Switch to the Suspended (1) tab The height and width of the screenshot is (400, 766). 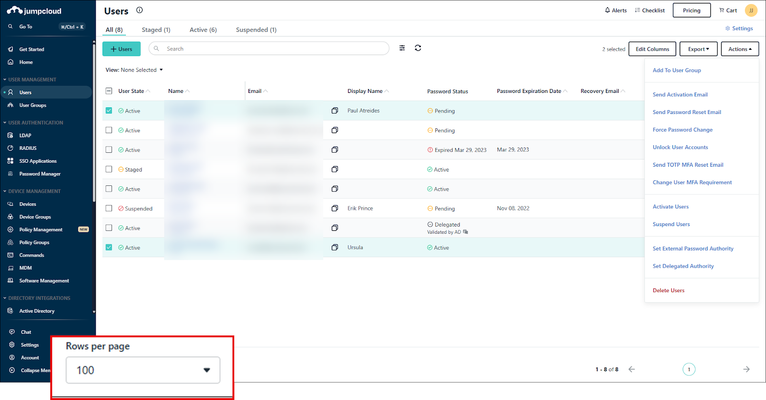point(256,30)
